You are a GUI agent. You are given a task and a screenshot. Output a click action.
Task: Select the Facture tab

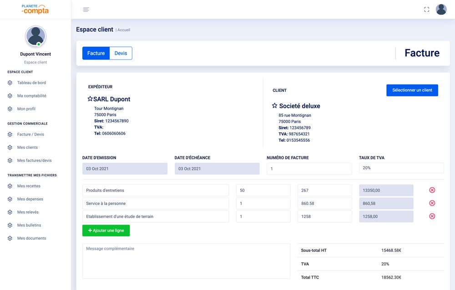coord(96,53)
